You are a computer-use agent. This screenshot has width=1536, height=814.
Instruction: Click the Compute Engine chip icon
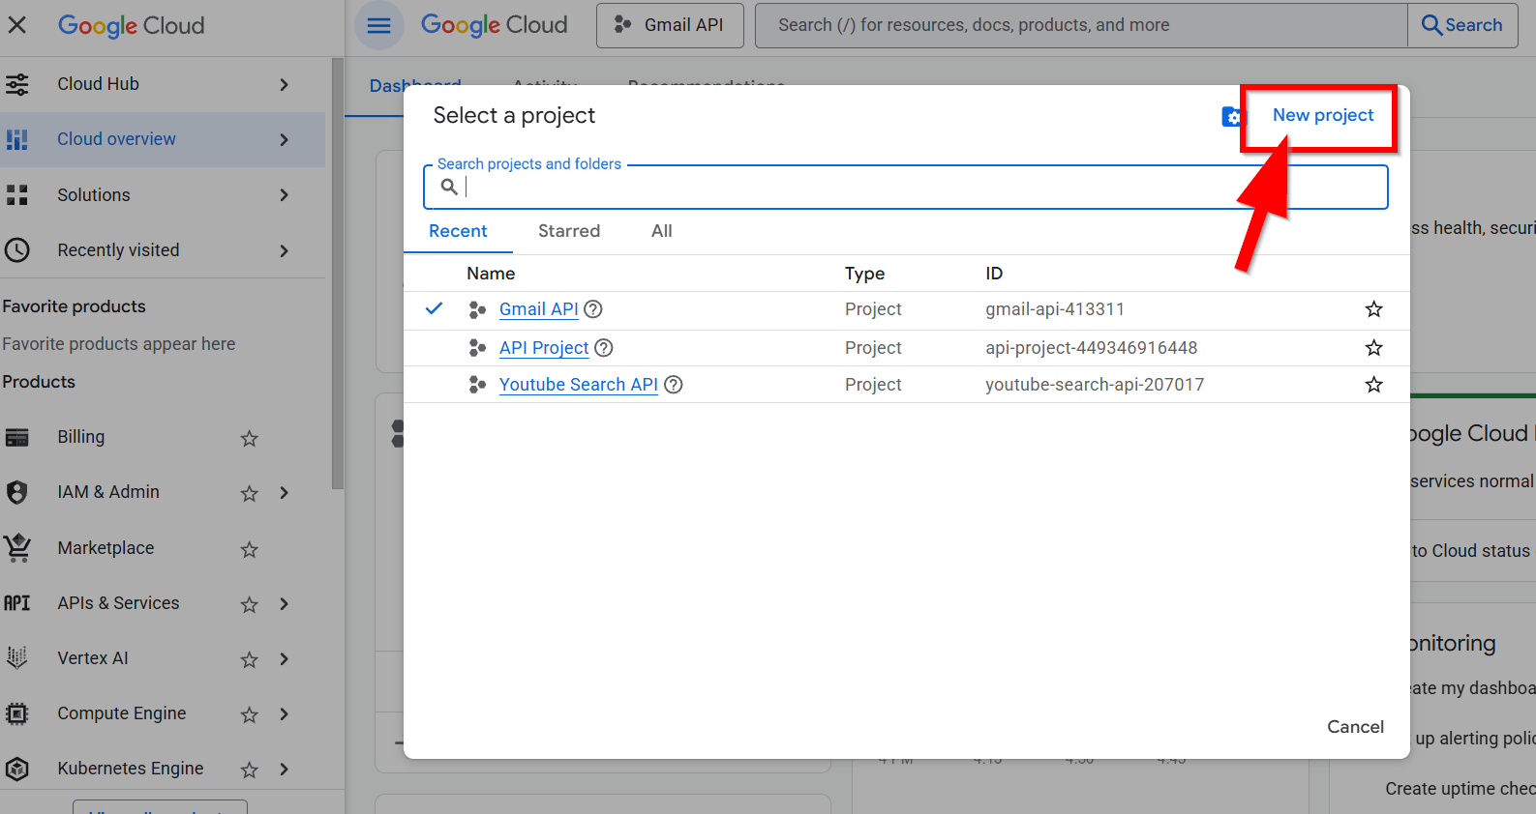17,713
